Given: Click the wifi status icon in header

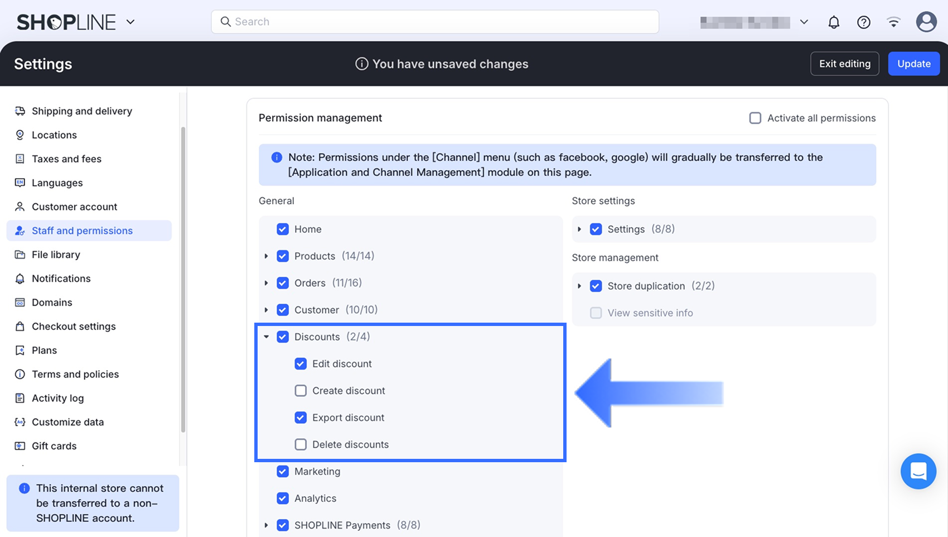Looking at the screenshot, I should tap(894, 22).
